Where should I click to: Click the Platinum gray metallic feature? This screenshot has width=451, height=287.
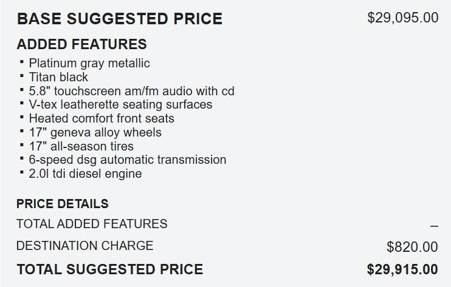(x=89, y=63)
